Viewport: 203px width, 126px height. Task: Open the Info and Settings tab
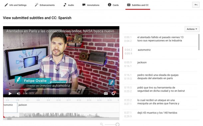[16, 5]
